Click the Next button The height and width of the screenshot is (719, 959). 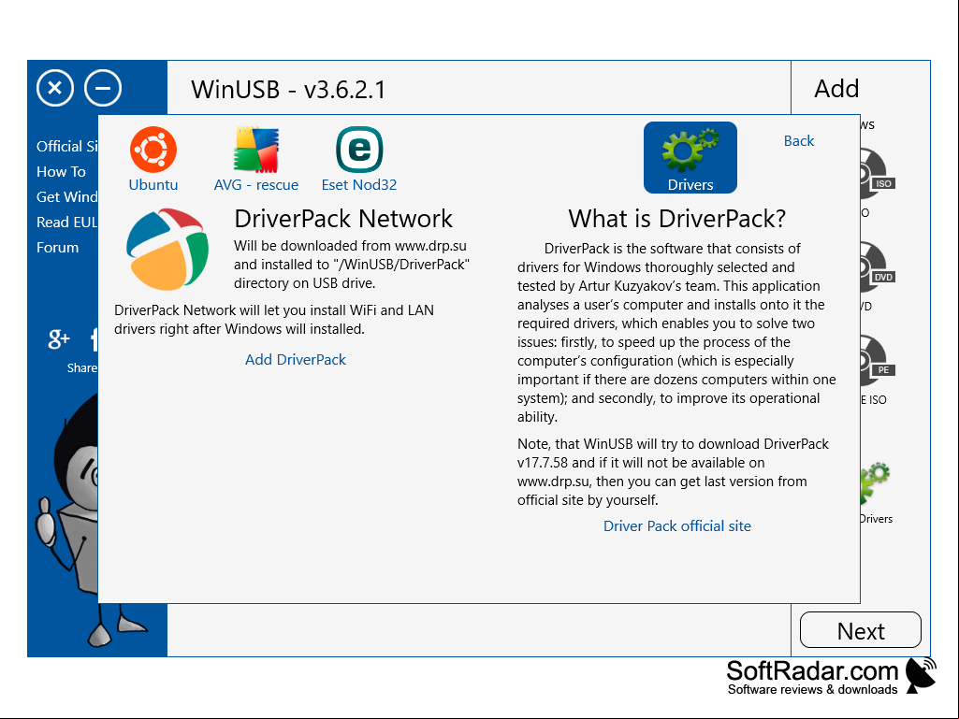click(x=861, y=630)
